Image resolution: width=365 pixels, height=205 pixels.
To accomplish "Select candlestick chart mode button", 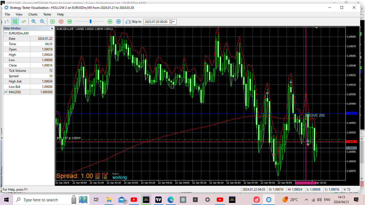I will [x=15, y=22].
